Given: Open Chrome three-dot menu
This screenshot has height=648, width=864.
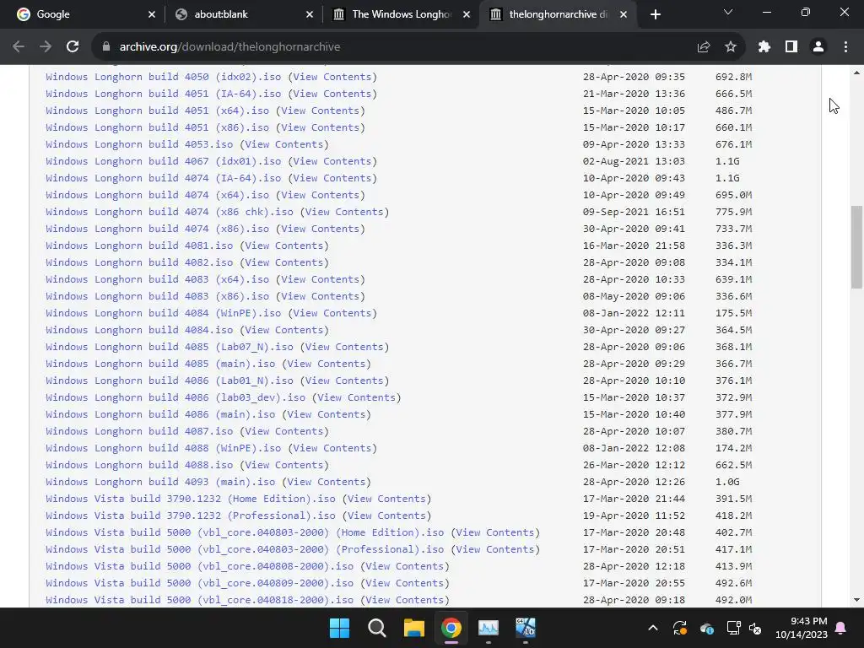Looking at the screenshot, I should 845,47.
